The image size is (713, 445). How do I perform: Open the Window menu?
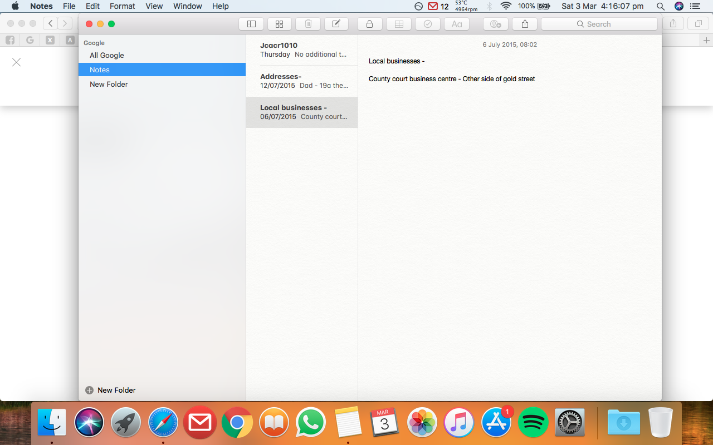pyautogui.click(x=188, y=6)
